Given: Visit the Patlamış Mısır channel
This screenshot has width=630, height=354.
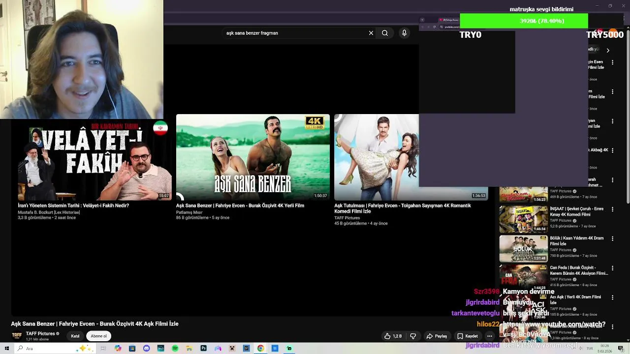Looking at the screenshot, I should click(189, 212).
